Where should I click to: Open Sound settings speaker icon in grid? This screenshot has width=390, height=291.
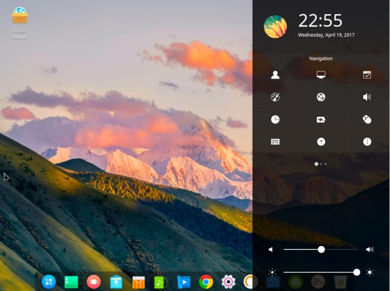tap(367, 97)
